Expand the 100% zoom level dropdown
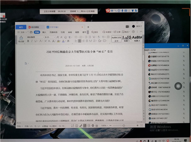The height and width of the screenshot is (142, 191). 105,126
